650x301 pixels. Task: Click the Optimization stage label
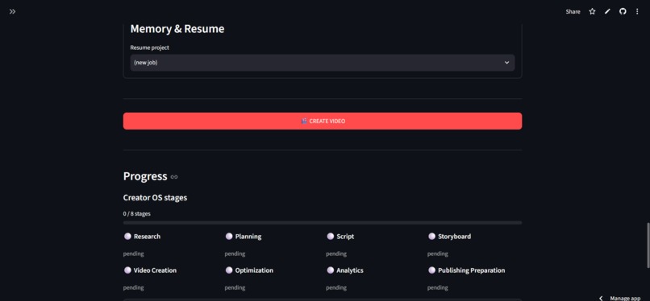pos(254,270)
